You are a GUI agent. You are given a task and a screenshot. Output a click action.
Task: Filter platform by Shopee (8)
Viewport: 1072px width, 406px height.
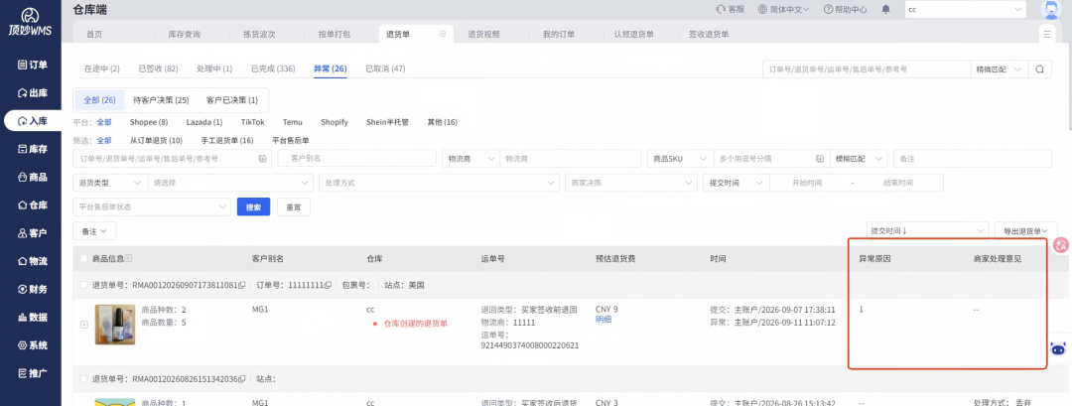tap(149, 122)
